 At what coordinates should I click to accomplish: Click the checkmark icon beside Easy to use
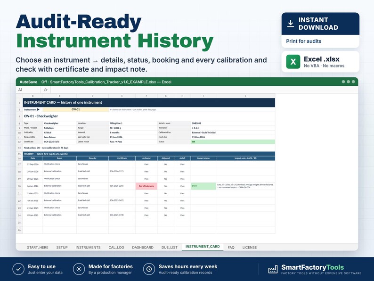pyautogui.click(x=18, y=269)
